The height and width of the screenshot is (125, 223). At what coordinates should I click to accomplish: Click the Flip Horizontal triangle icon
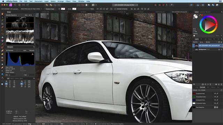click(x=198, y=5)
